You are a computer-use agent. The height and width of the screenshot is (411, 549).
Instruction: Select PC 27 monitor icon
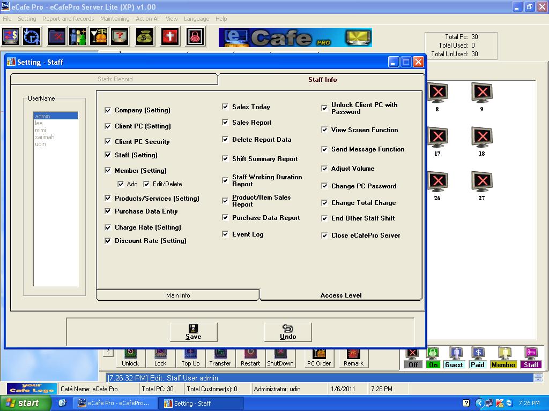tap(482, 182)
